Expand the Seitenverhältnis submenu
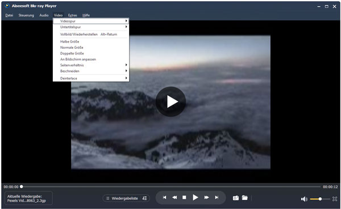 [91, 65]
